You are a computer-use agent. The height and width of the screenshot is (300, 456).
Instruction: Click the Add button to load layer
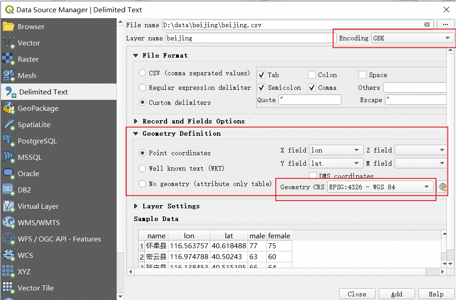pyautogui.click(x=397, y=294)
